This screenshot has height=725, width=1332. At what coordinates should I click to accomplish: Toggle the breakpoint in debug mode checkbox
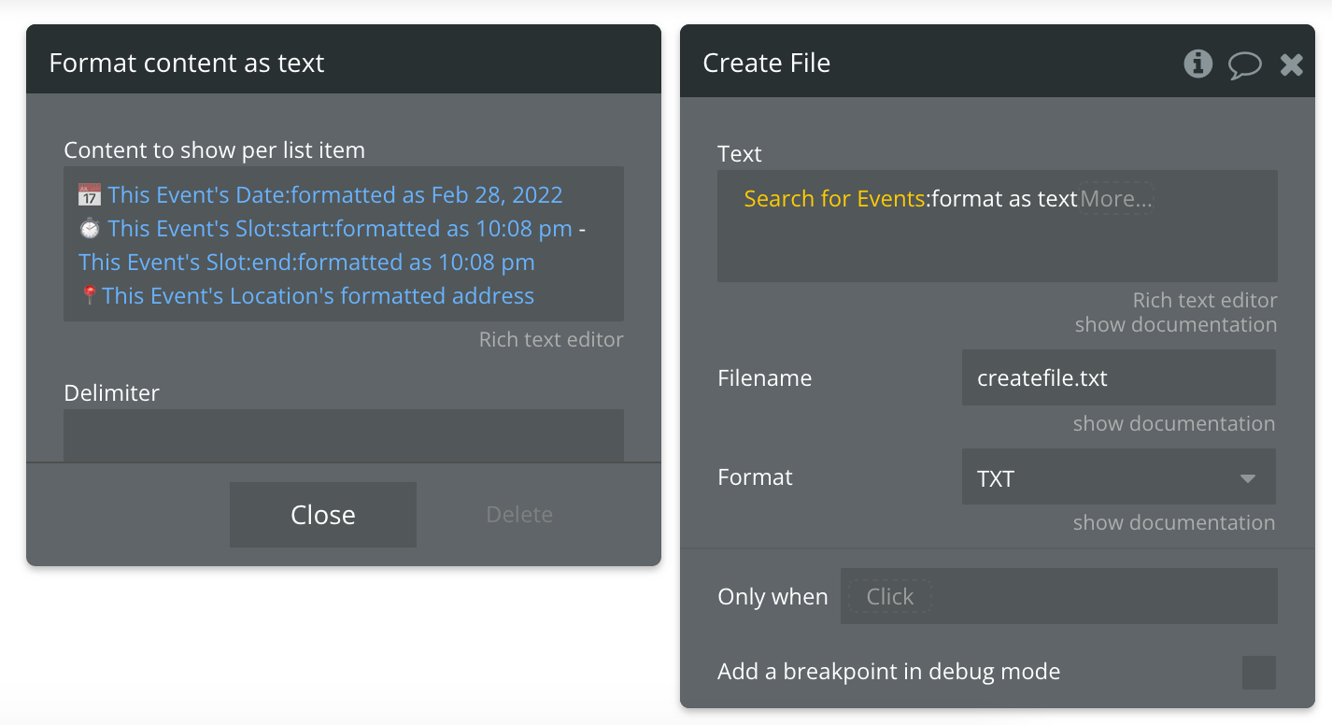[1258, 673]
